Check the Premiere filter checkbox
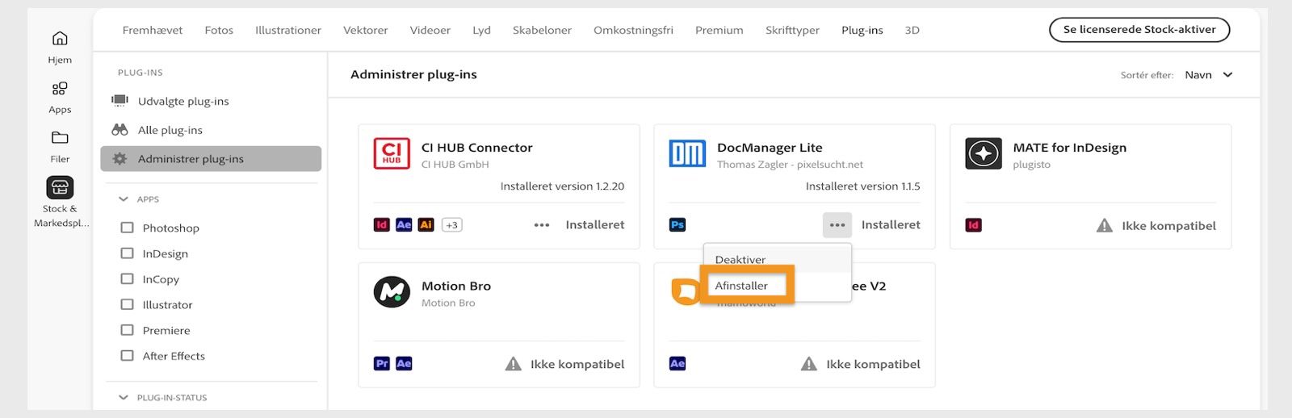Image resolution: width=1292 pixels, height=418 pixels. (127, 330)
